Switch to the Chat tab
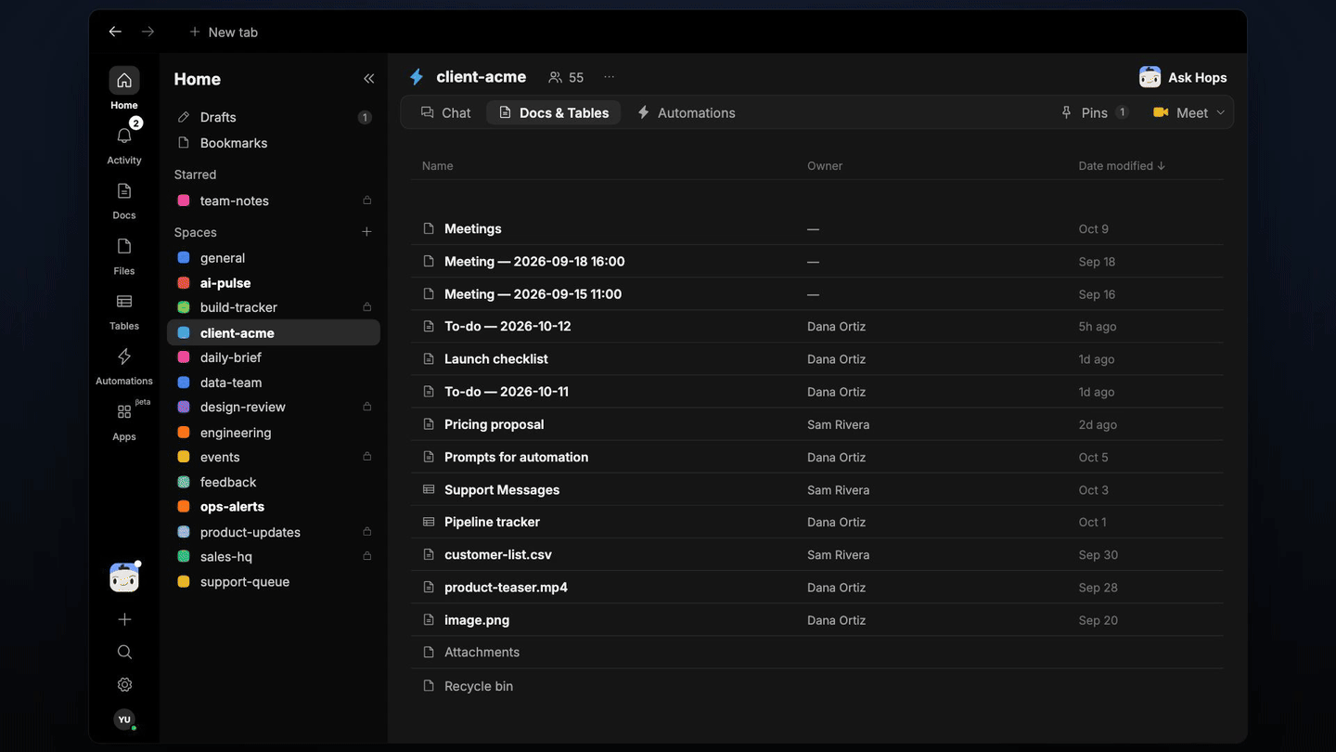This screenshot has height=752, width=1336. click(x=446, y=112)
